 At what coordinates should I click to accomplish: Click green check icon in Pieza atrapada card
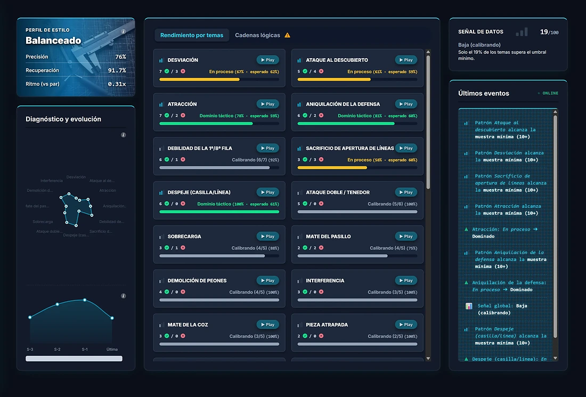[x=305, y=336]
